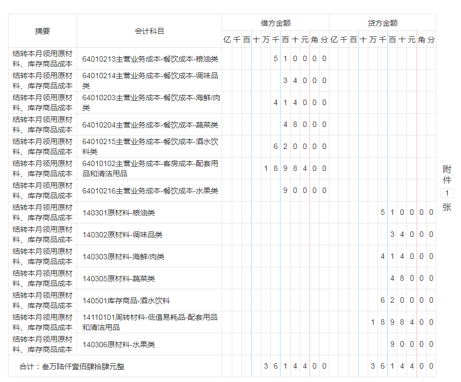The width and height of the screenshot is (461, 382).
Task: Click credit amount 620000 in the 140501 row
Action: 407,300
